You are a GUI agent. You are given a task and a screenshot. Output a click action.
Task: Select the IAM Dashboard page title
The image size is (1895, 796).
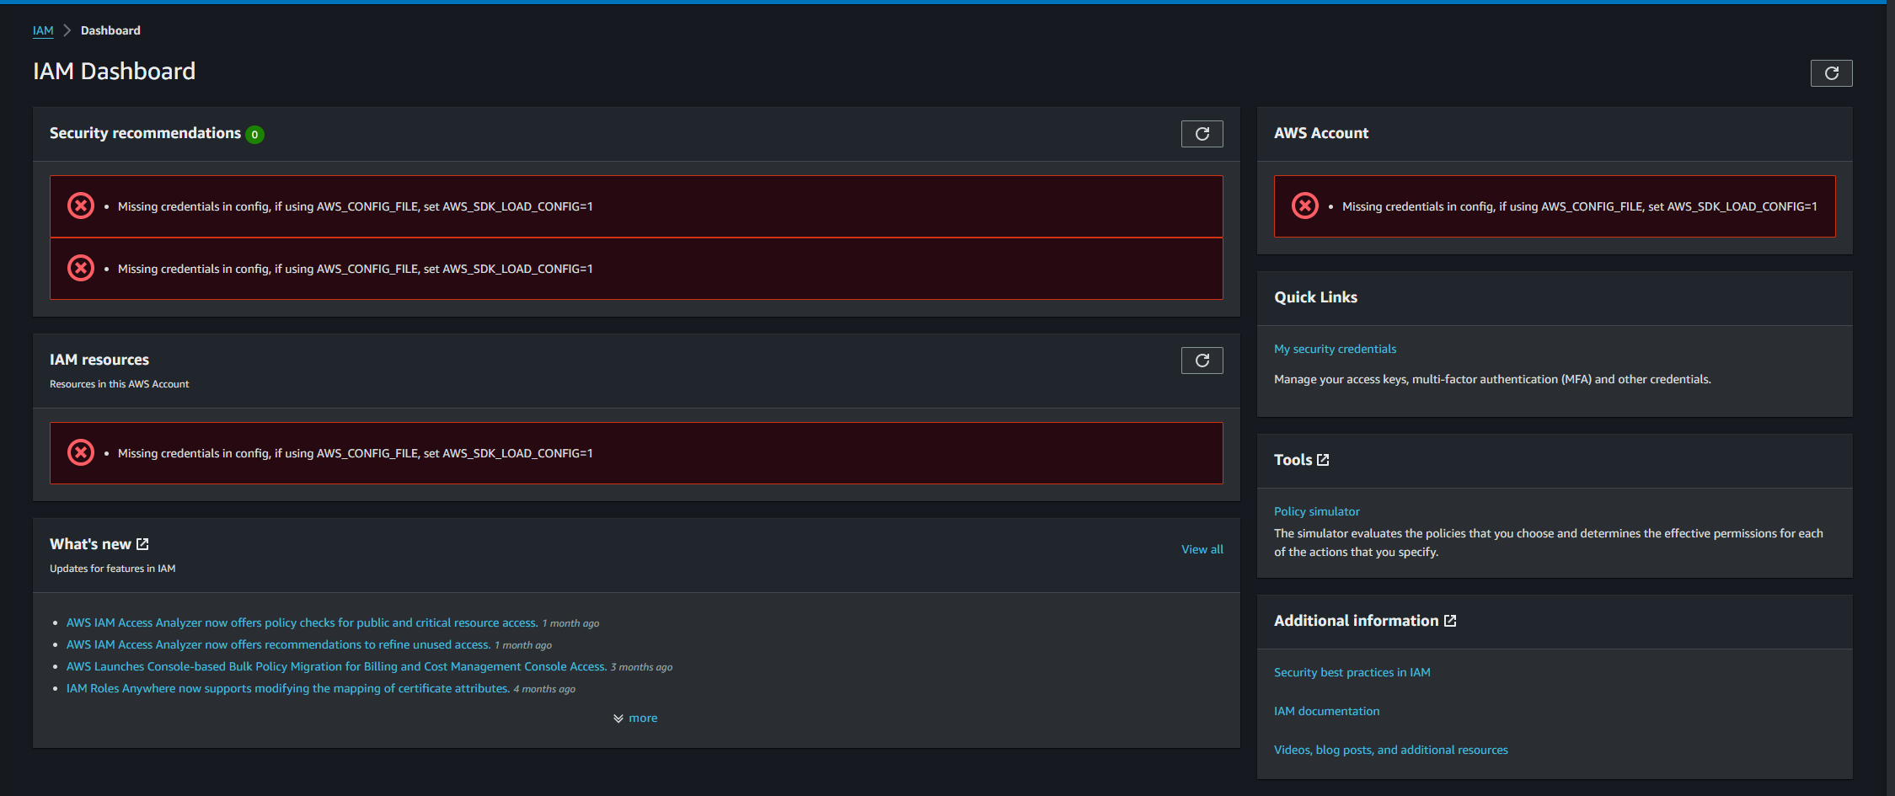click(x=114, y=72)
